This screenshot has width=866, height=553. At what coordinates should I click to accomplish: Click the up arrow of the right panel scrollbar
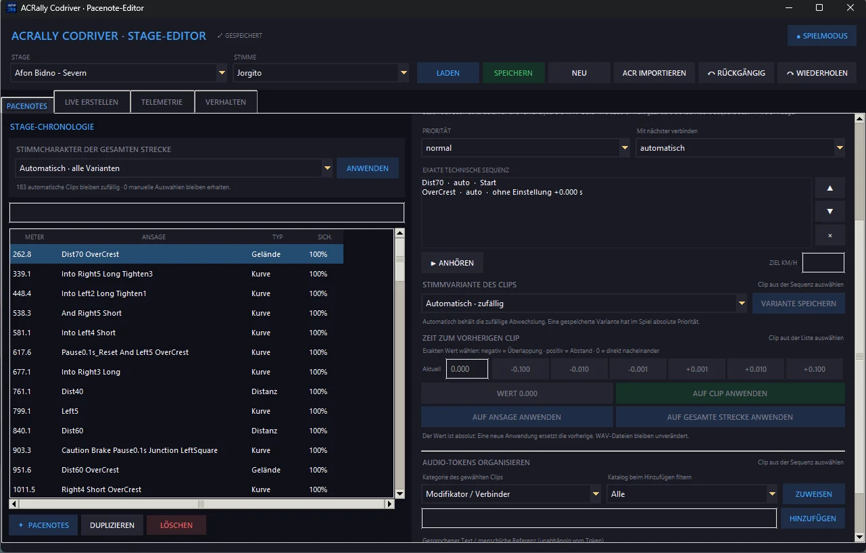(x=860, y=119)
